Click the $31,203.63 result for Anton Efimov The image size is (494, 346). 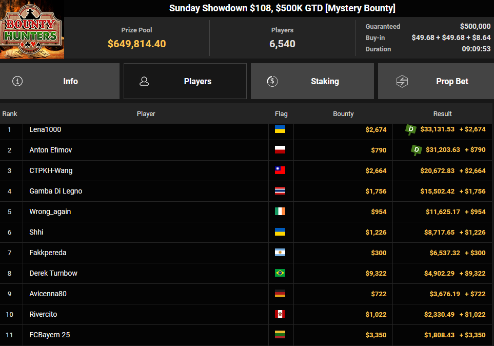coord(443,150)
